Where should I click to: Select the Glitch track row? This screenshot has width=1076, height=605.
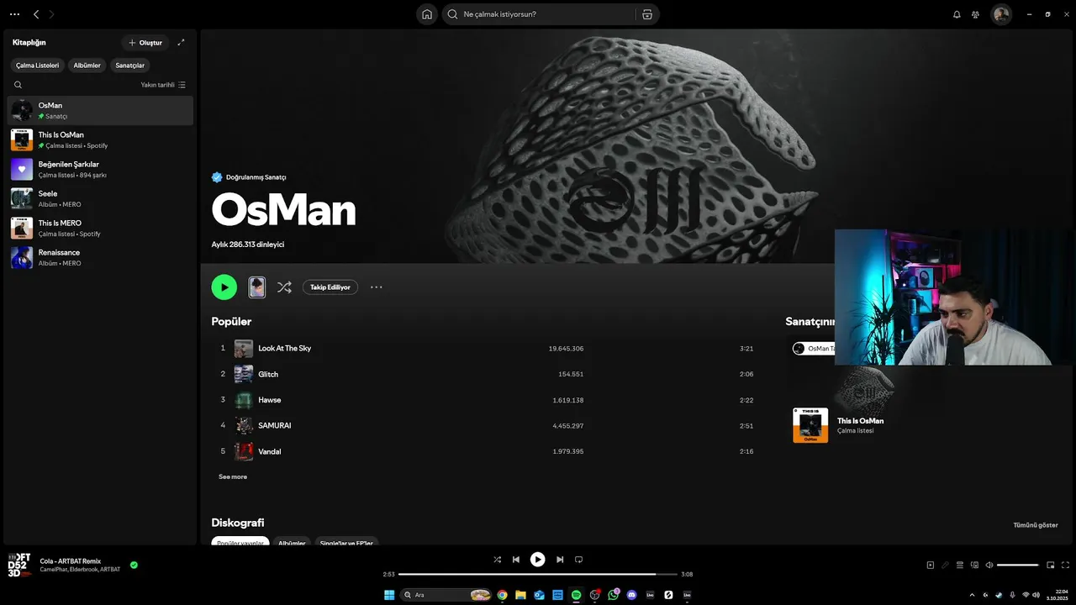tap(486, 374)
